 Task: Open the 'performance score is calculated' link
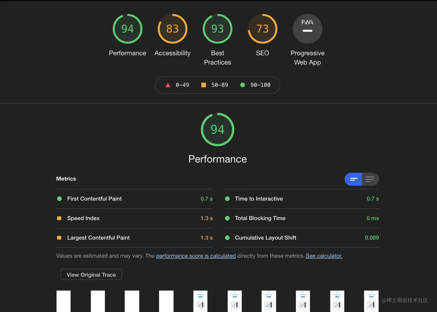pos(196,256)
